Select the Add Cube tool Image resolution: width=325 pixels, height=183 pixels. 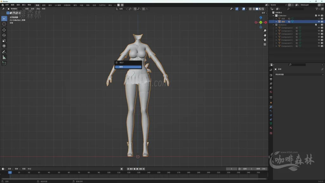coord(4,64)
